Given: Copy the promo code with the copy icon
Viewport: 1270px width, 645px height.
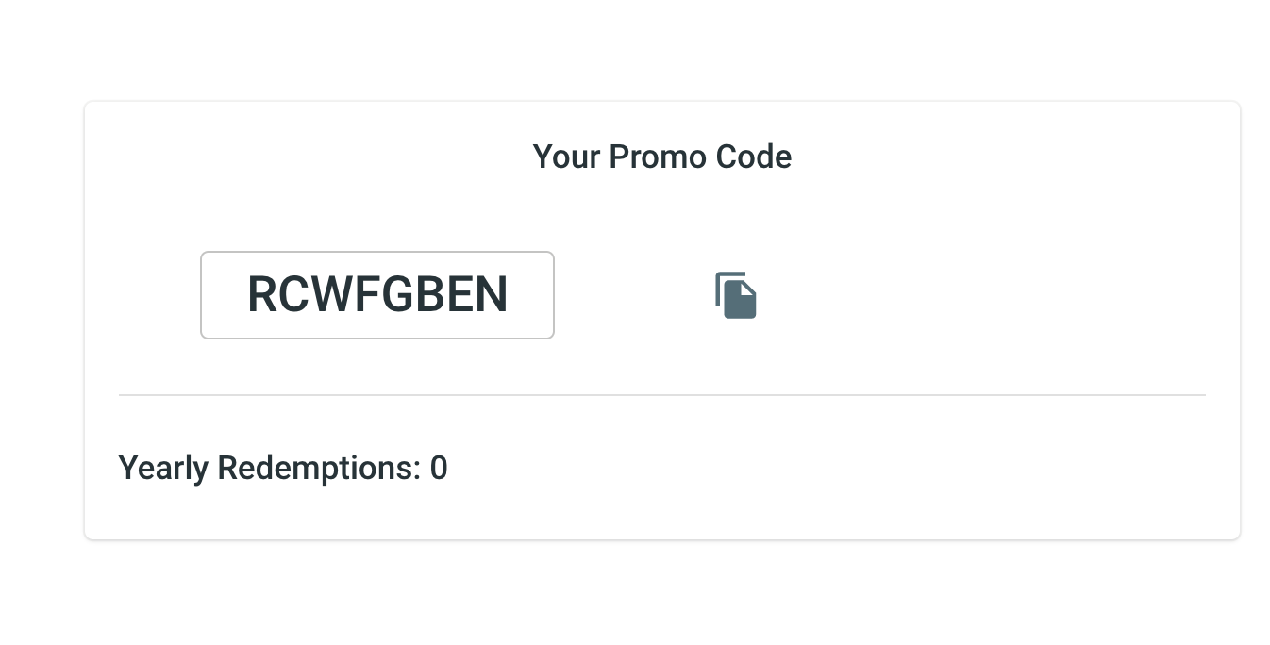Looking at the screenshot, I should coord(736,295).
